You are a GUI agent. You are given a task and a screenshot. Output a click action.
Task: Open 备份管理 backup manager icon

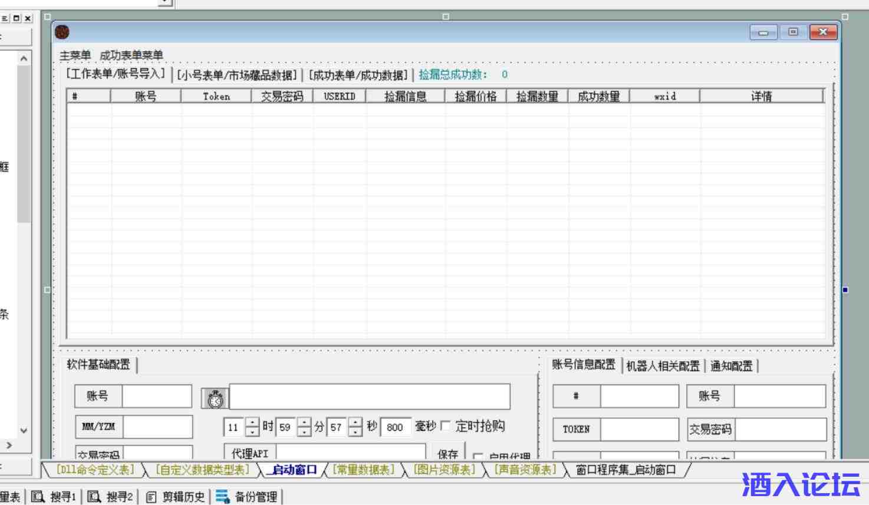point(222,497)
